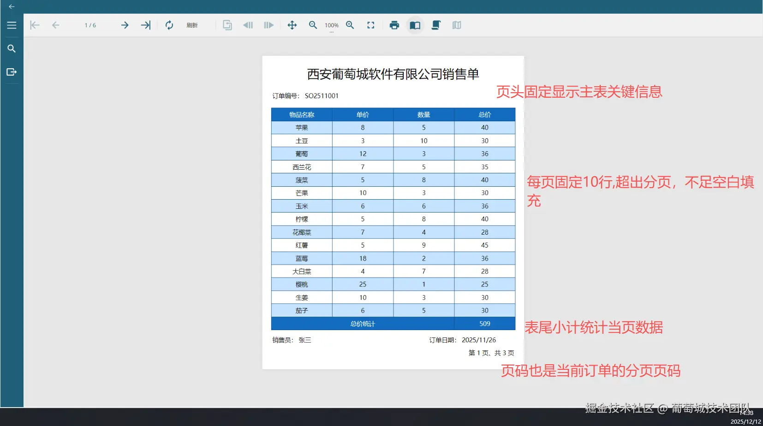Select the 芒果 row name cell
763x426 pixels.
pos(302,193)
